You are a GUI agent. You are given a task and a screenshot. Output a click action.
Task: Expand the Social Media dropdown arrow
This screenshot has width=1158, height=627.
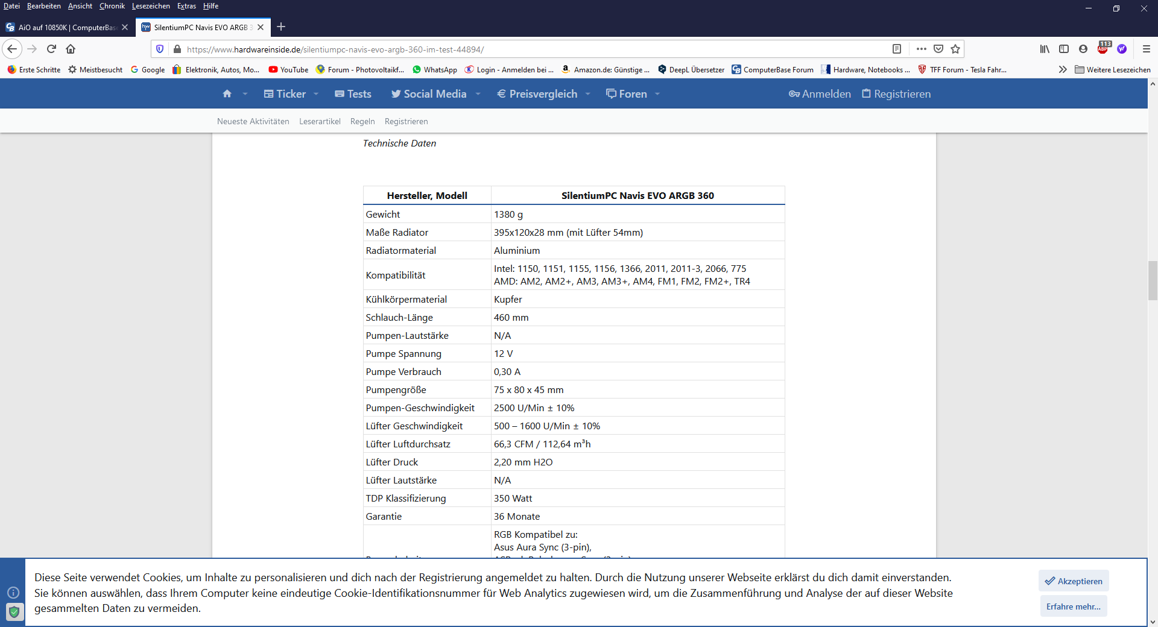478,94
